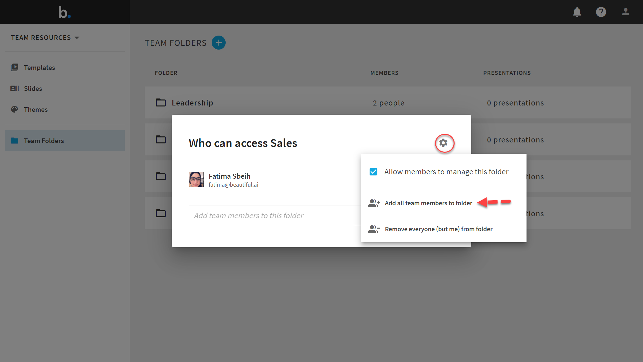Click the Beautiful.ai logo
Viewport: 643px width, 362px height.
coord(65,12)
